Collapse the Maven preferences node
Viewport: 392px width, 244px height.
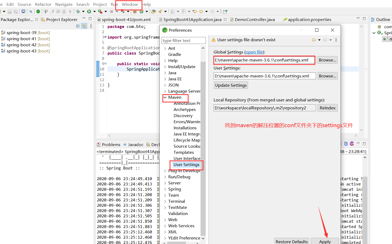point(165,97)
